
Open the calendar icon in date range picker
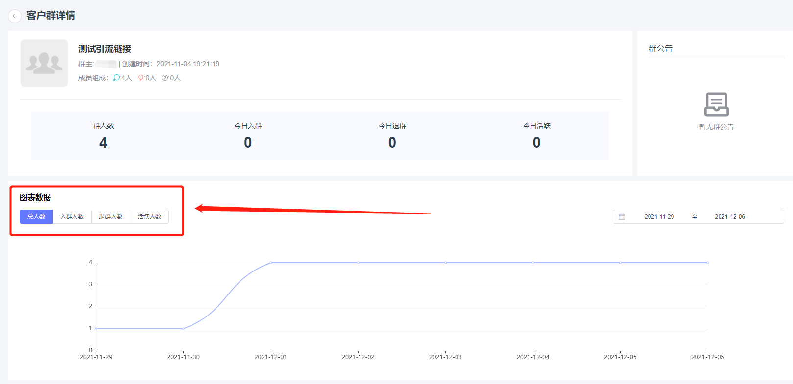622,217
